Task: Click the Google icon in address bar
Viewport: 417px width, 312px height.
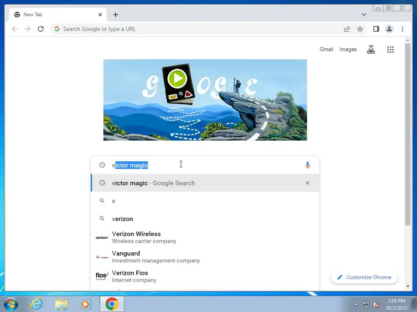Action: 57,29
